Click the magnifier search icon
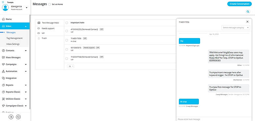The height and width of the screenshot is (121, 255). 248,12
